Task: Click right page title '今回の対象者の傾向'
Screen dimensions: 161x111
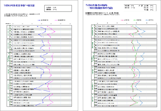Action: click(x=96, y=5)
